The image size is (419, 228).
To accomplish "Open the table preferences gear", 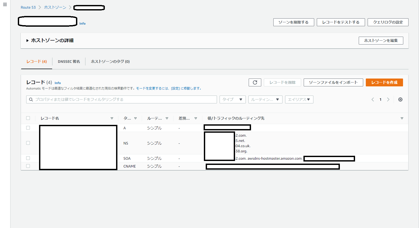I will [x=400, y=99].
